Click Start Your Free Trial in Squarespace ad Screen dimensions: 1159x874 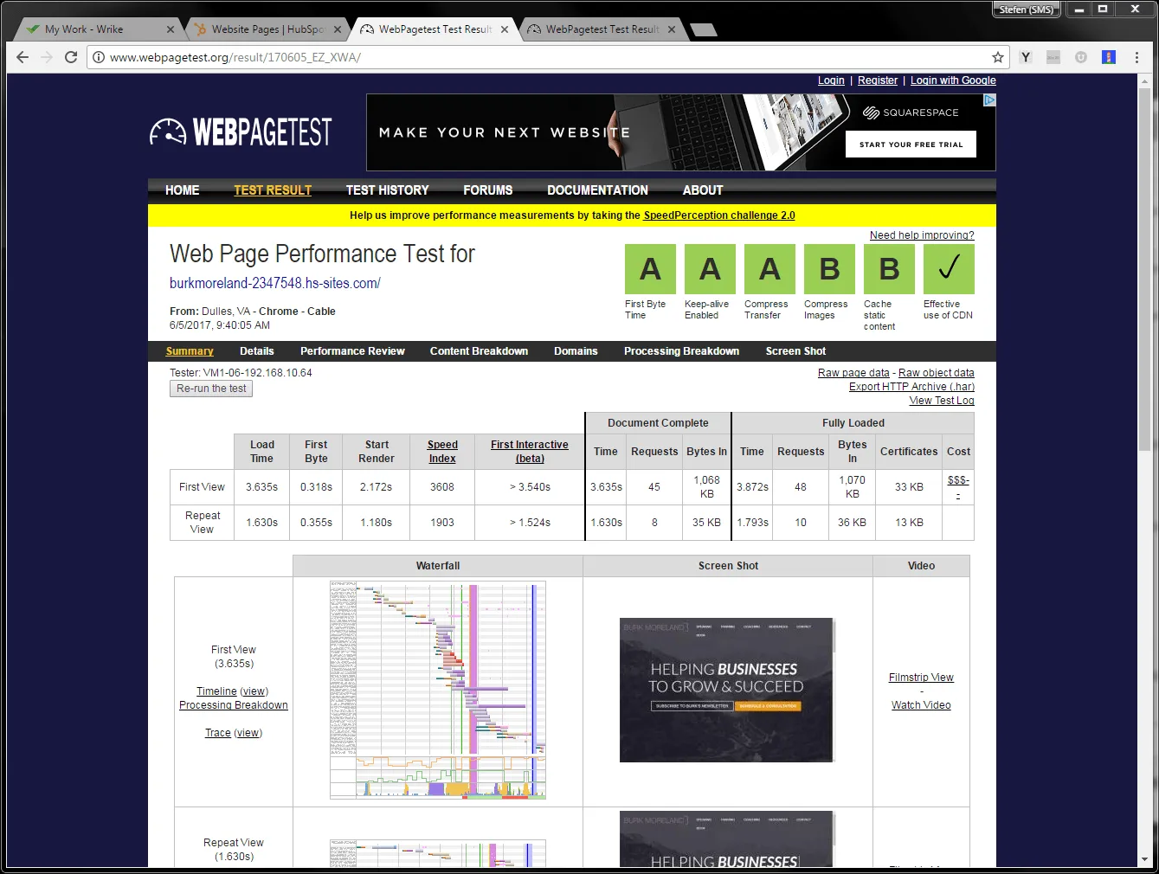tap(911, 145)
